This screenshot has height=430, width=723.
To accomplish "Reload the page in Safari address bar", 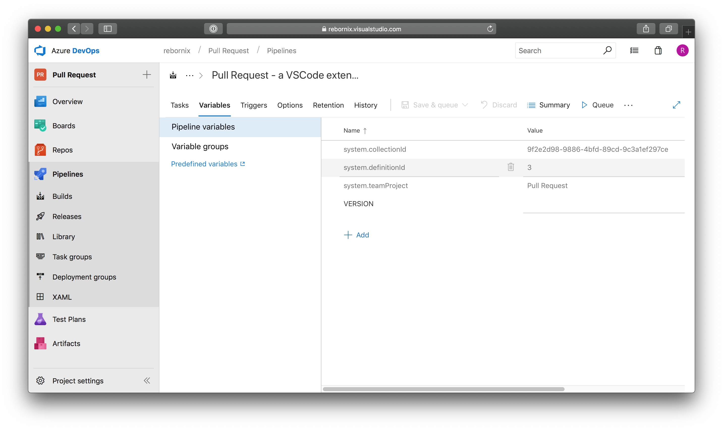I will 490,29.
